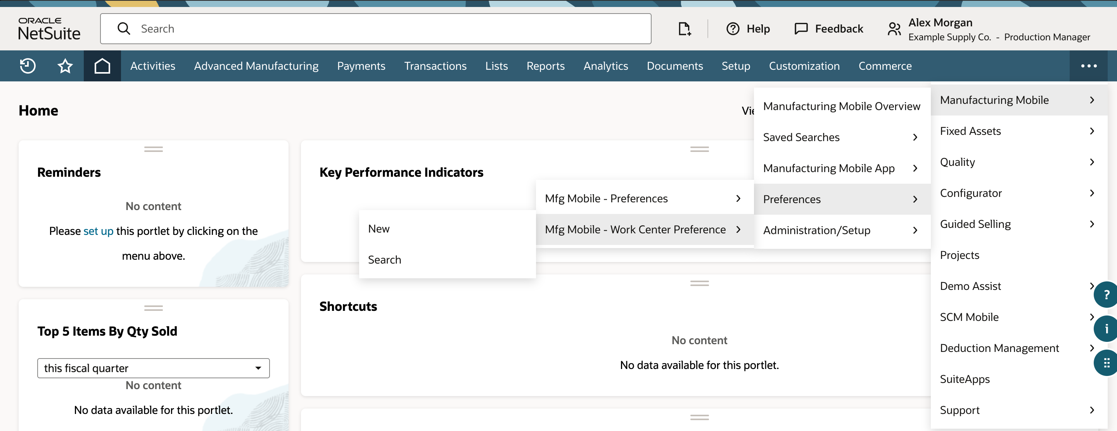Expand Manufacturing Mobile App submenu
The image size is (1117, 431).
[x=842, y=168]
